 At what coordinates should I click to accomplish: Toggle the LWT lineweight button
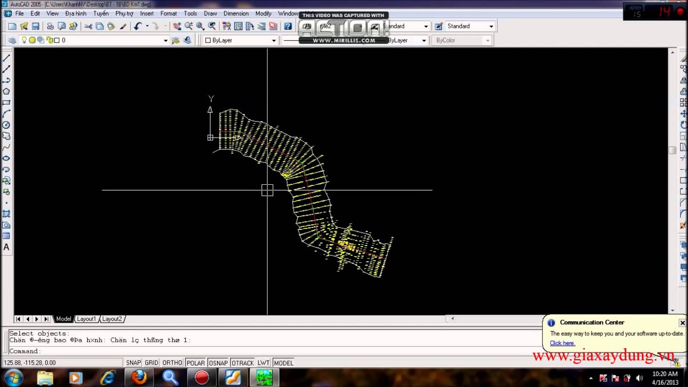[263, 363]
